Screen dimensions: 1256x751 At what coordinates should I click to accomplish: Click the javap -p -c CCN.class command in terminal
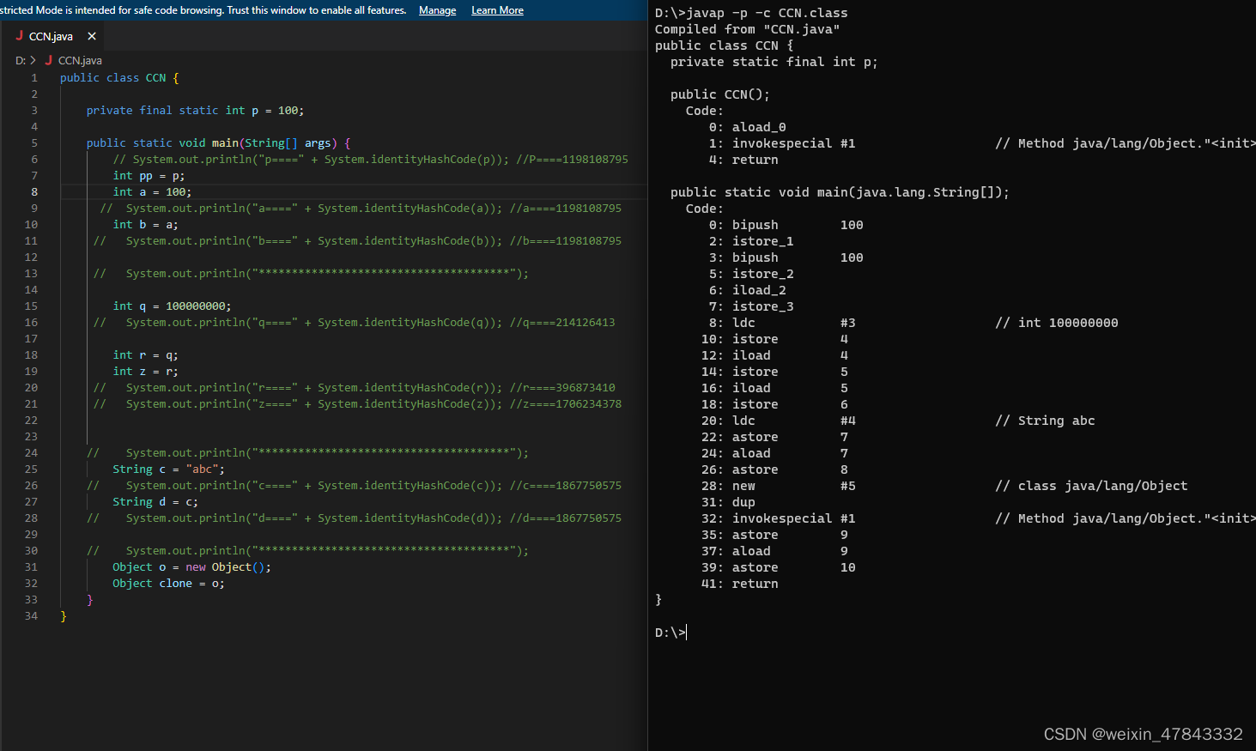click(767, 13)
